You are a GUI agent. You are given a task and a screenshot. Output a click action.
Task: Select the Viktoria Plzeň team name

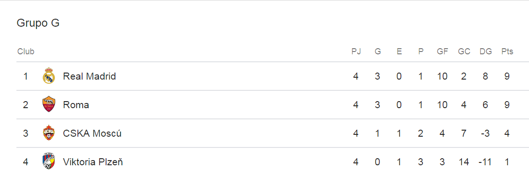[93, 162]
